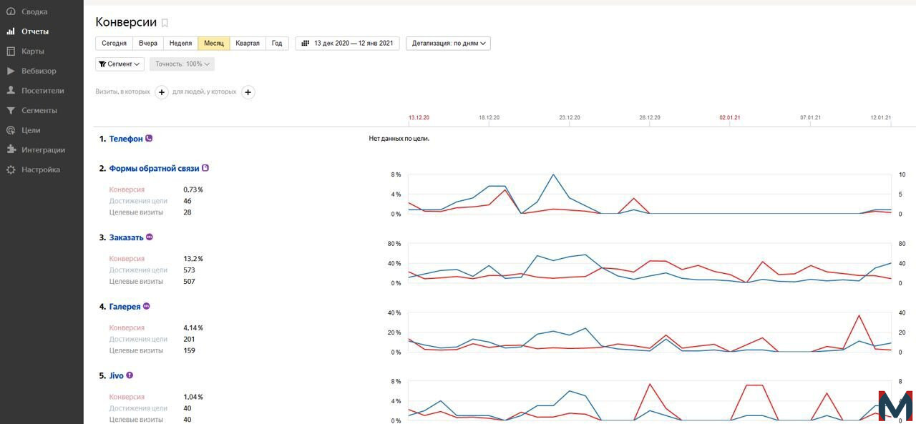The width and height of the screenshot is (916, 424).
Task: Click the Цели target icon
Action: (11, 130)
